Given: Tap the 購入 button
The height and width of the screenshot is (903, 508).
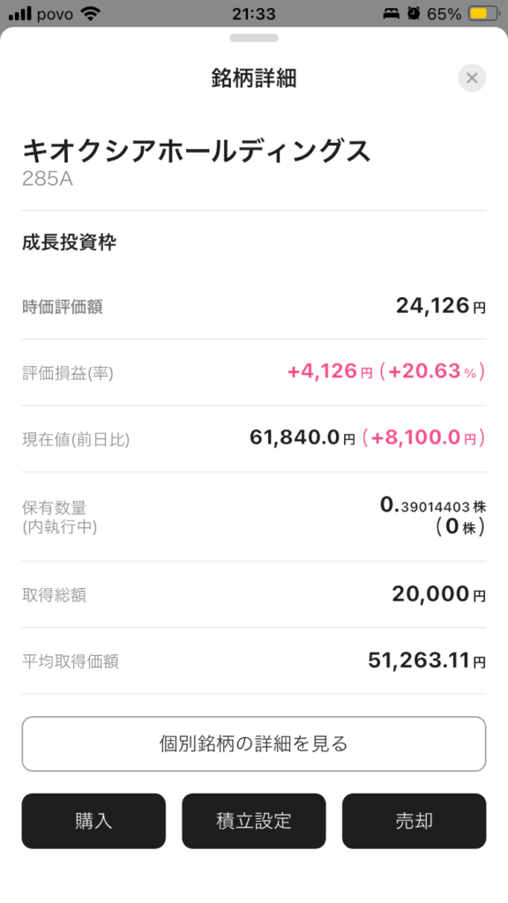Looking at the screenshot, I should click(x=93, y=821).
